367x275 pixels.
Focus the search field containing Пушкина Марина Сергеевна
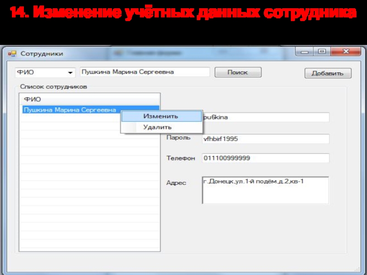tap(145, 72)
